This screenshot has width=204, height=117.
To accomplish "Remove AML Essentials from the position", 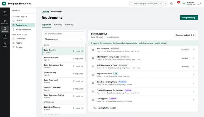I will pos(194,50).
